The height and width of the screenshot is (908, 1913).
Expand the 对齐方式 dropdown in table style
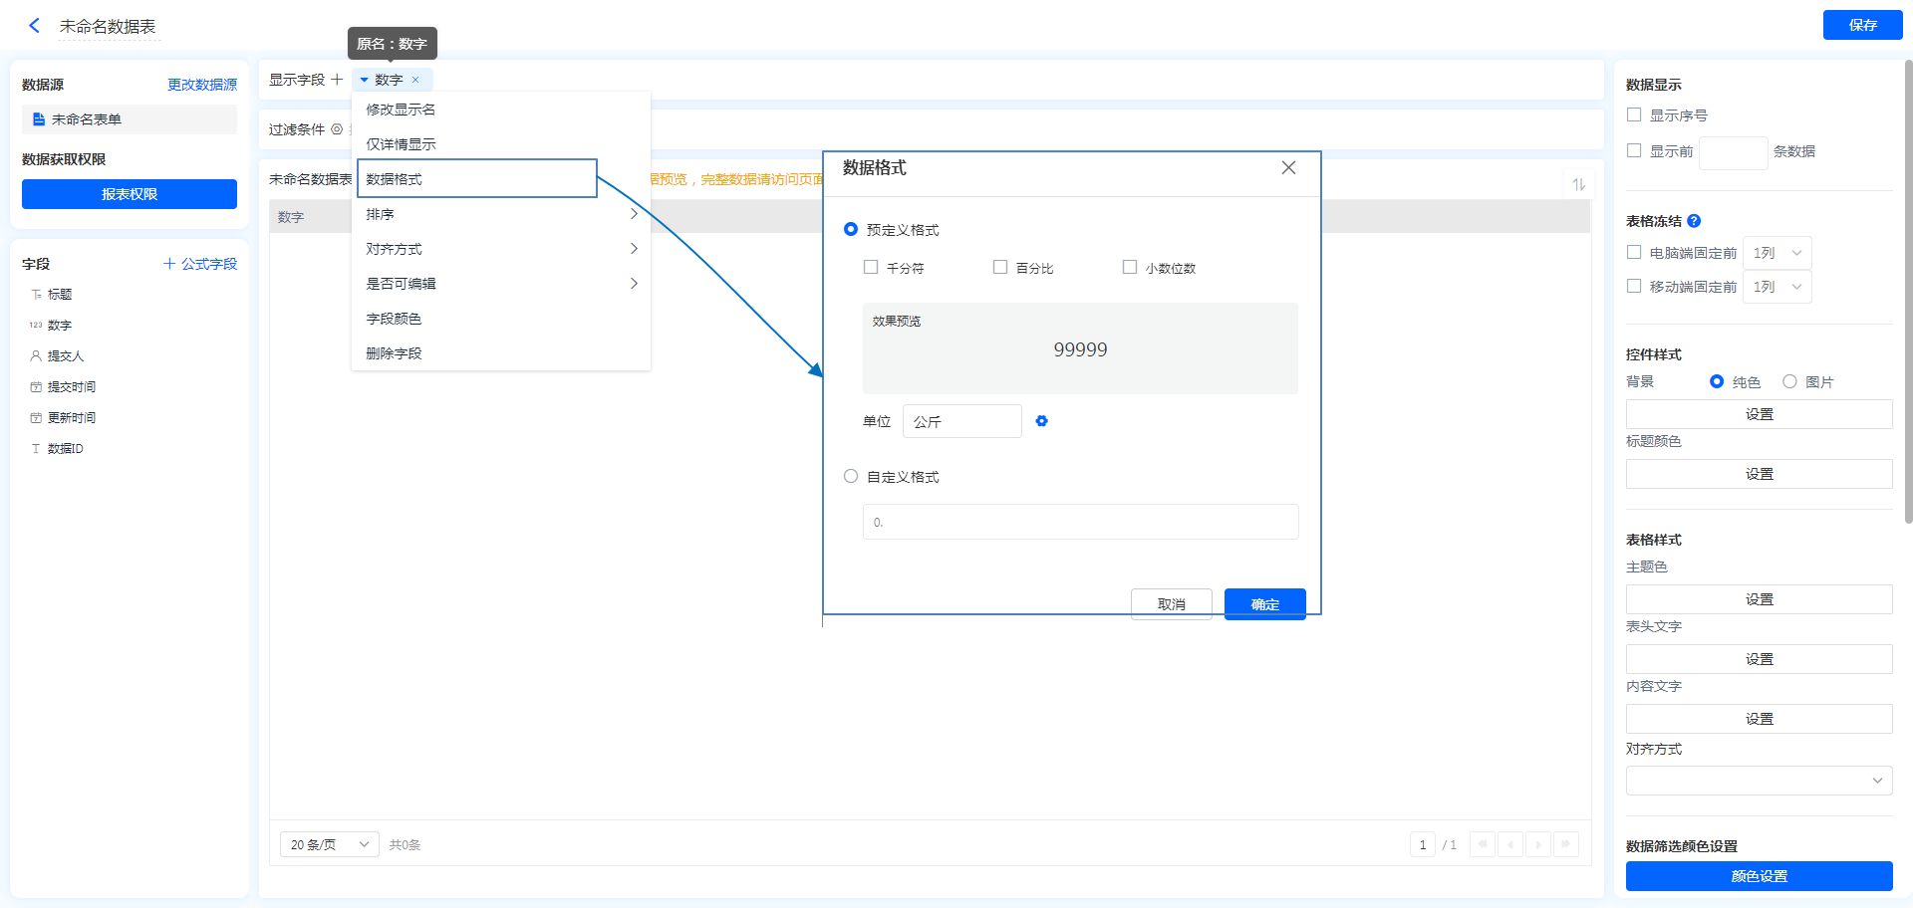tap(1759, 781)
